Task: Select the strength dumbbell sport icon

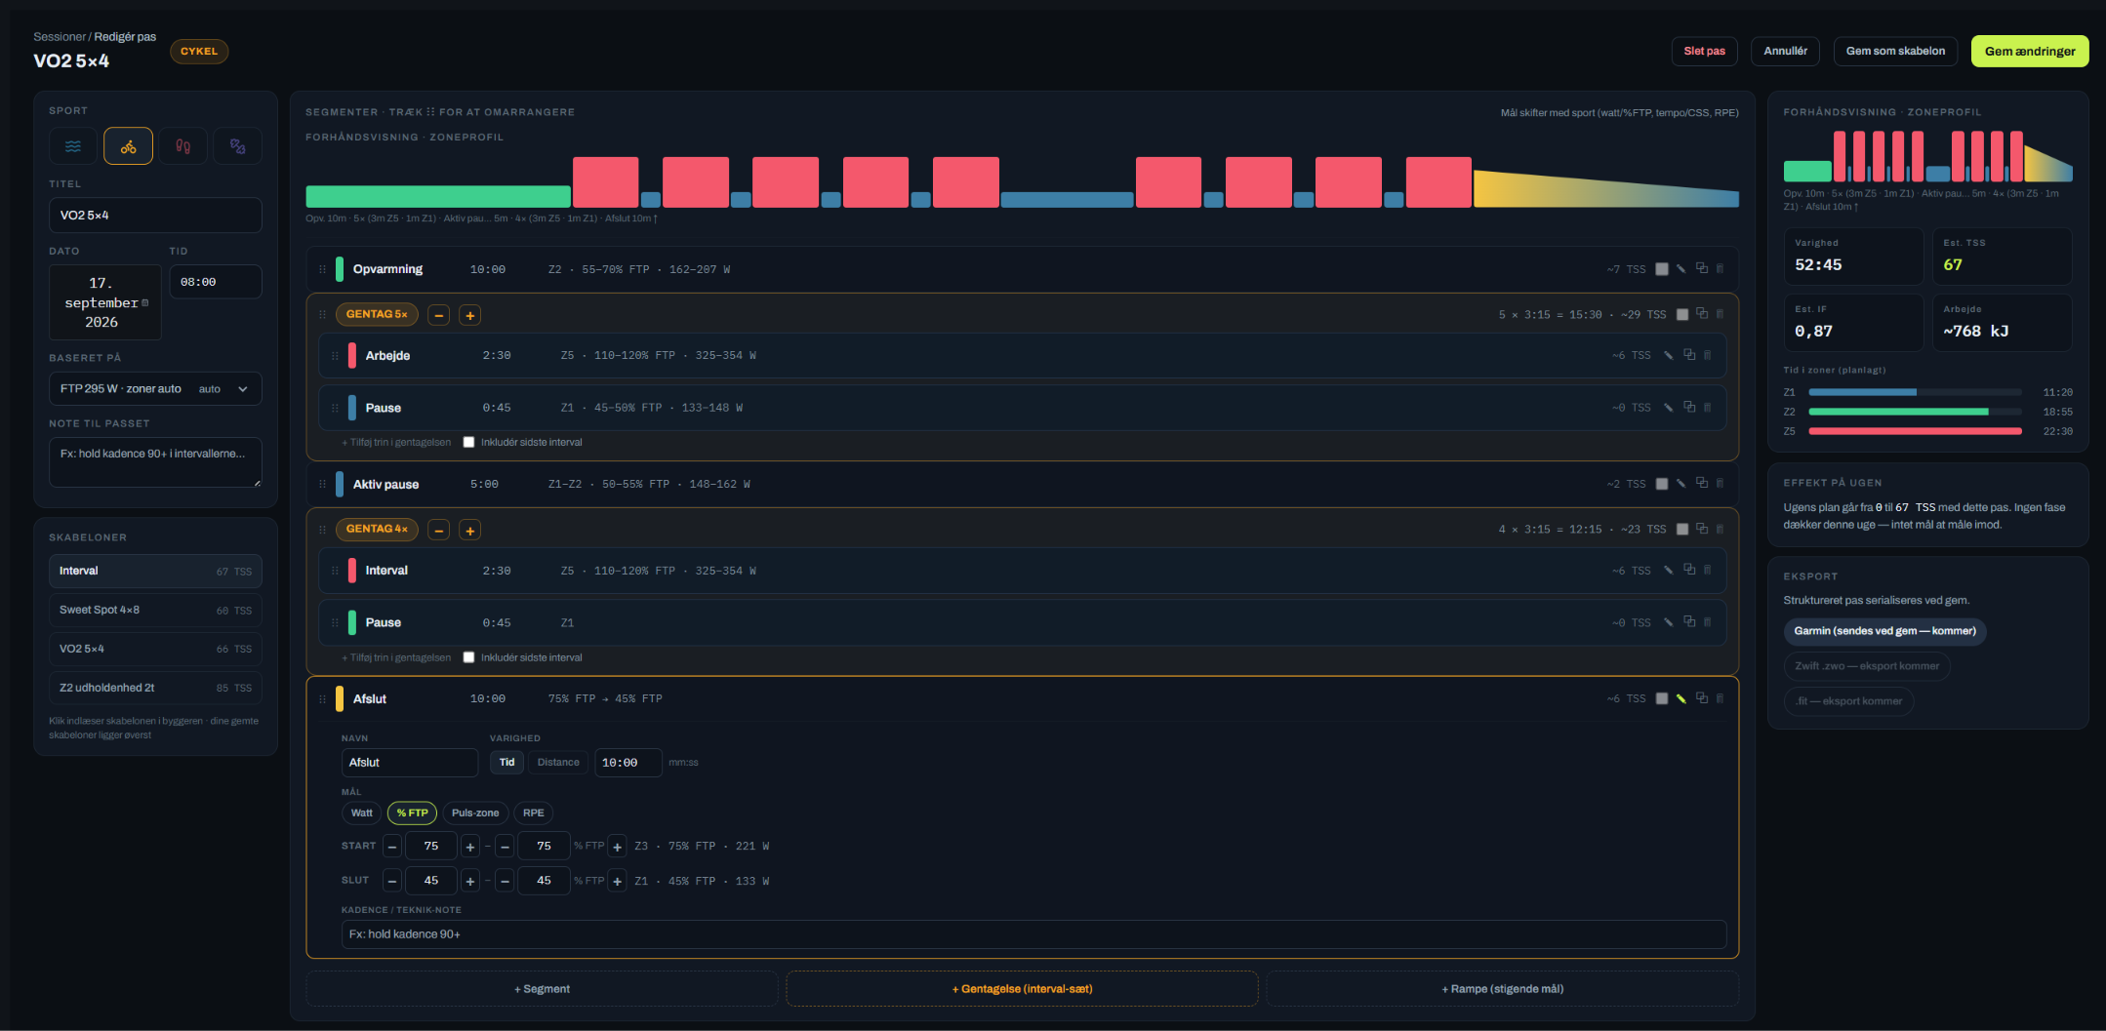Action: (x=237, y=146)
